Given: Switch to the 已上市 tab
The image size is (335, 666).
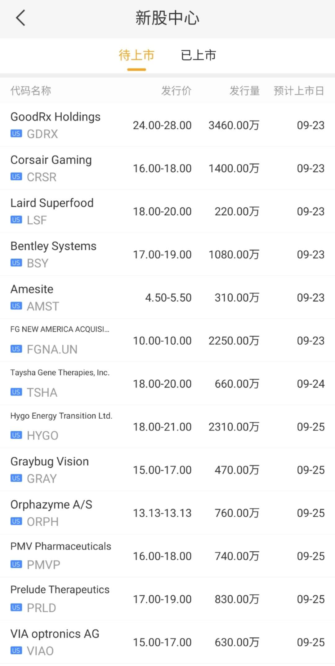Looking at the screenshot, I should 198,55.
